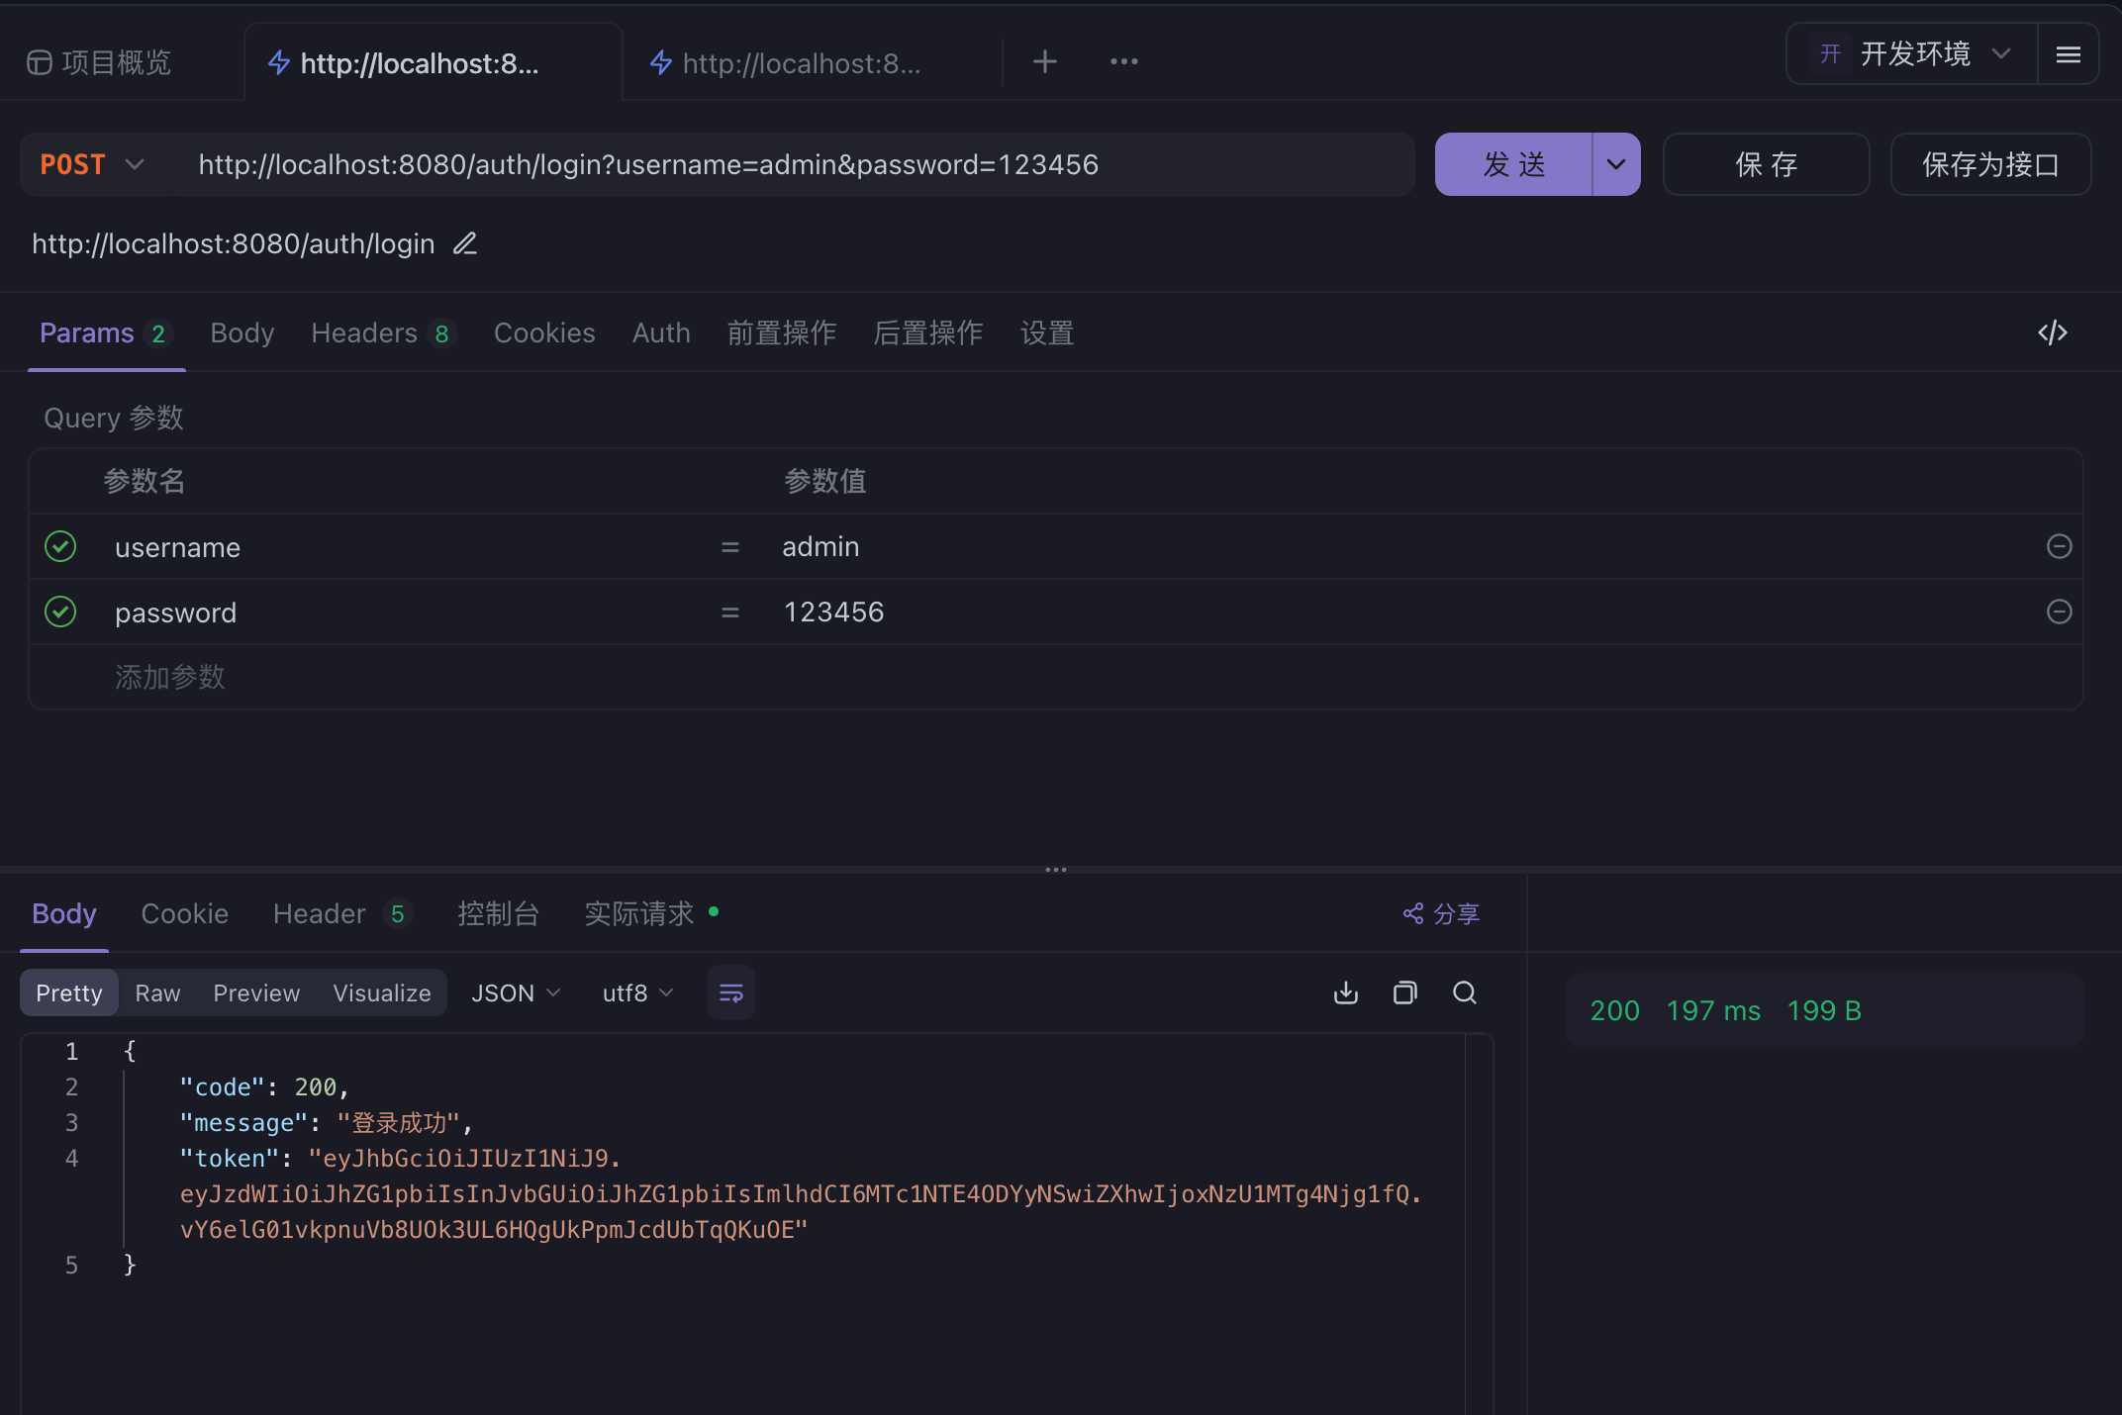This screenshot has height=1415, width=2122.
Task: Click the download response icon
Action: 1345,992
